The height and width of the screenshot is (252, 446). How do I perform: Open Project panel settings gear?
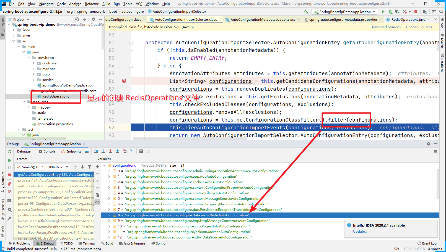click(x=94, y=19)
